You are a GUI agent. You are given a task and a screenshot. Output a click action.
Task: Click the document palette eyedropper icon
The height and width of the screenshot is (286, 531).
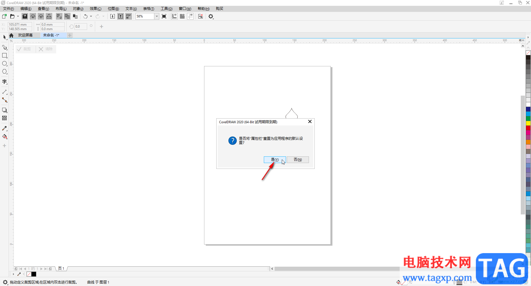tap(19, 274)
